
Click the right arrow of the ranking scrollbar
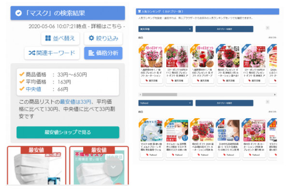tap(275, 95)
